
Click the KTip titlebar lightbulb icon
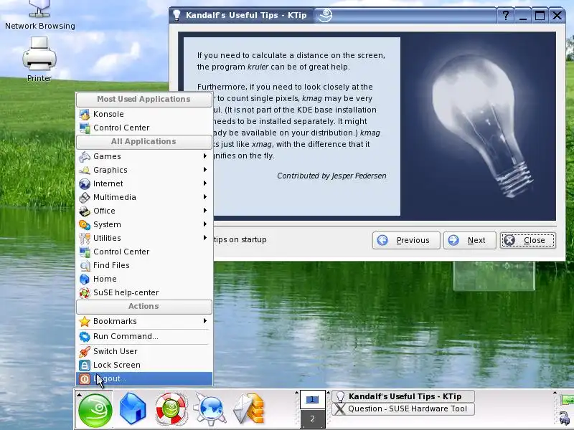pyautogui.click(x=177, y=15)
